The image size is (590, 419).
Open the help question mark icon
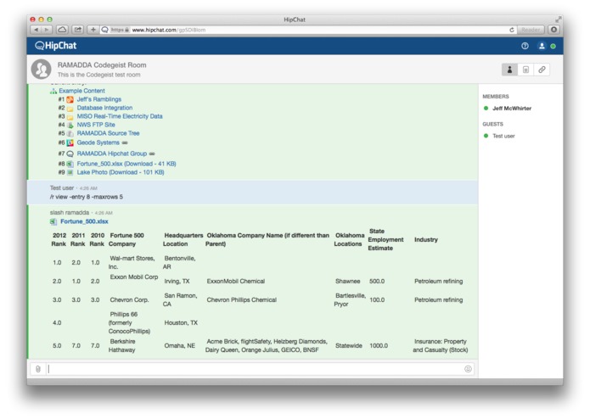click(525, 46)
